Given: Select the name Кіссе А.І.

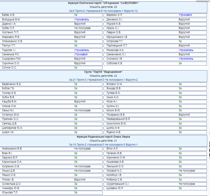Looking at the screenshot, I should pos(112,101).
